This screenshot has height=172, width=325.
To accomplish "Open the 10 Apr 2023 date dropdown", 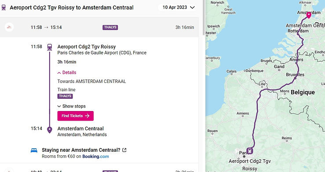I will pos(178,7).
